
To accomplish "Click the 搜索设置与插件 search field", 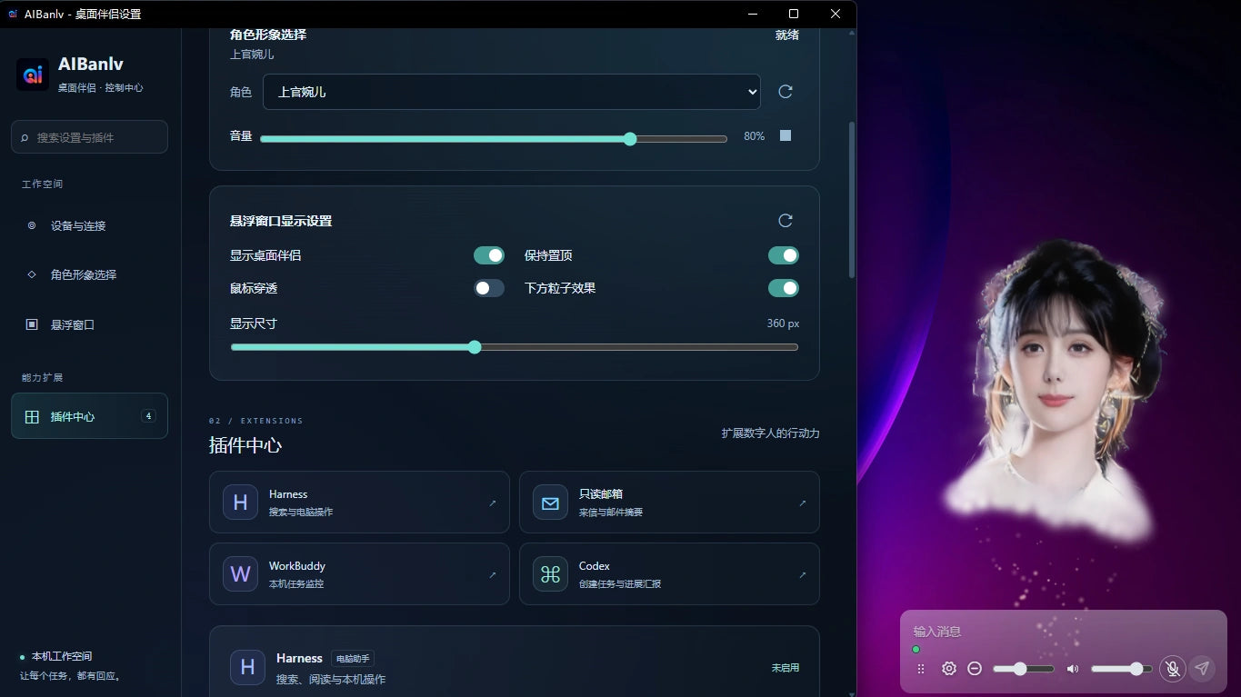I will tap(89, 137).
